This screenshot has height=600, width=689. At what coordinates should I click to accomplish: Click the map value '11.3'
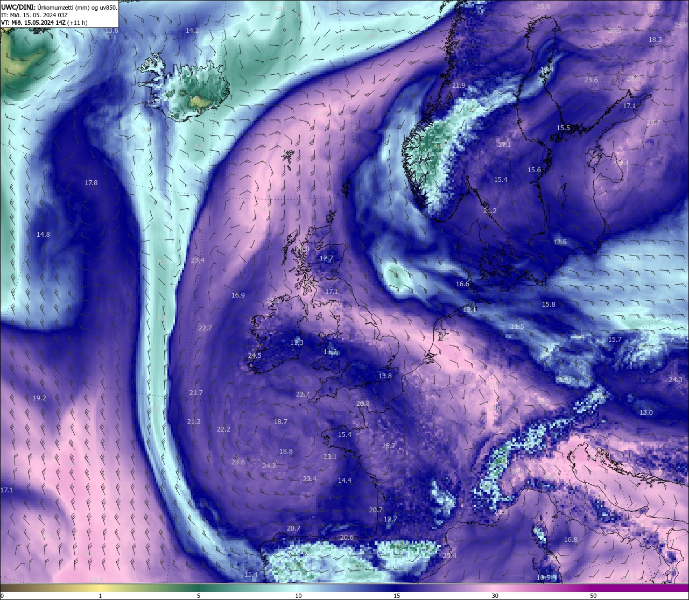297,343
